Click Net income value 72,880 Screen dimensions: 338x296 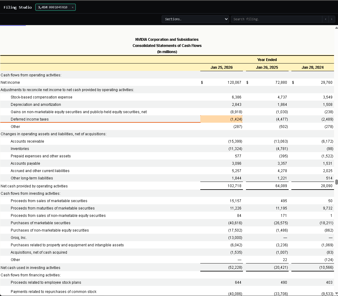coord(281,82)
